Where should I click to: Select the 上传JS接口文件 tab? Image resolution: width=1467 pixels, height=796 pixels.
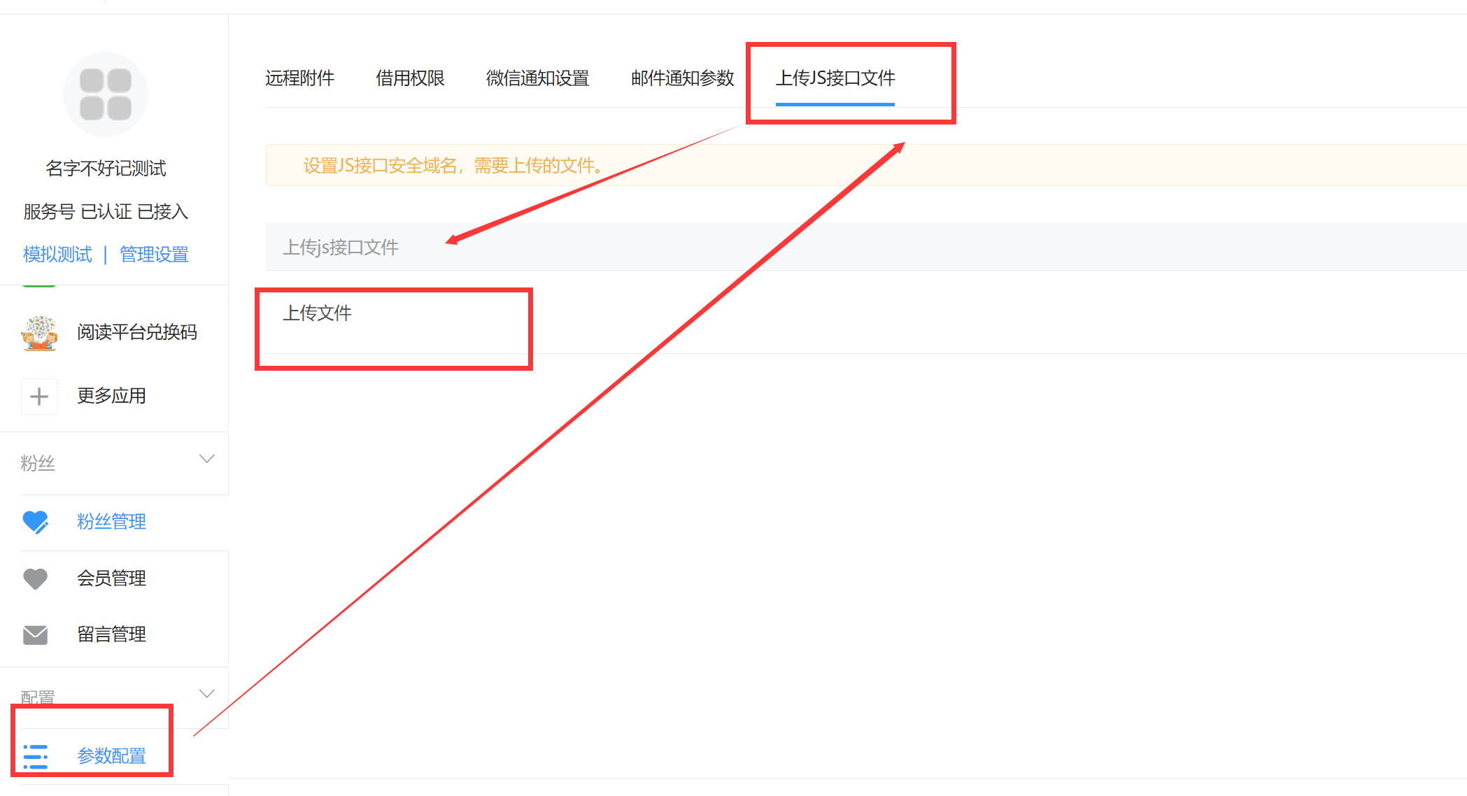(835, 78)
